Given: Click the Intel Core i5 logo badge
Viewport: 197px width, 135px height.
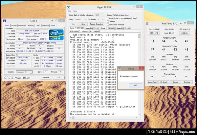Looking at the screenshot, I should pyautogui.click(x=56, y=35).
